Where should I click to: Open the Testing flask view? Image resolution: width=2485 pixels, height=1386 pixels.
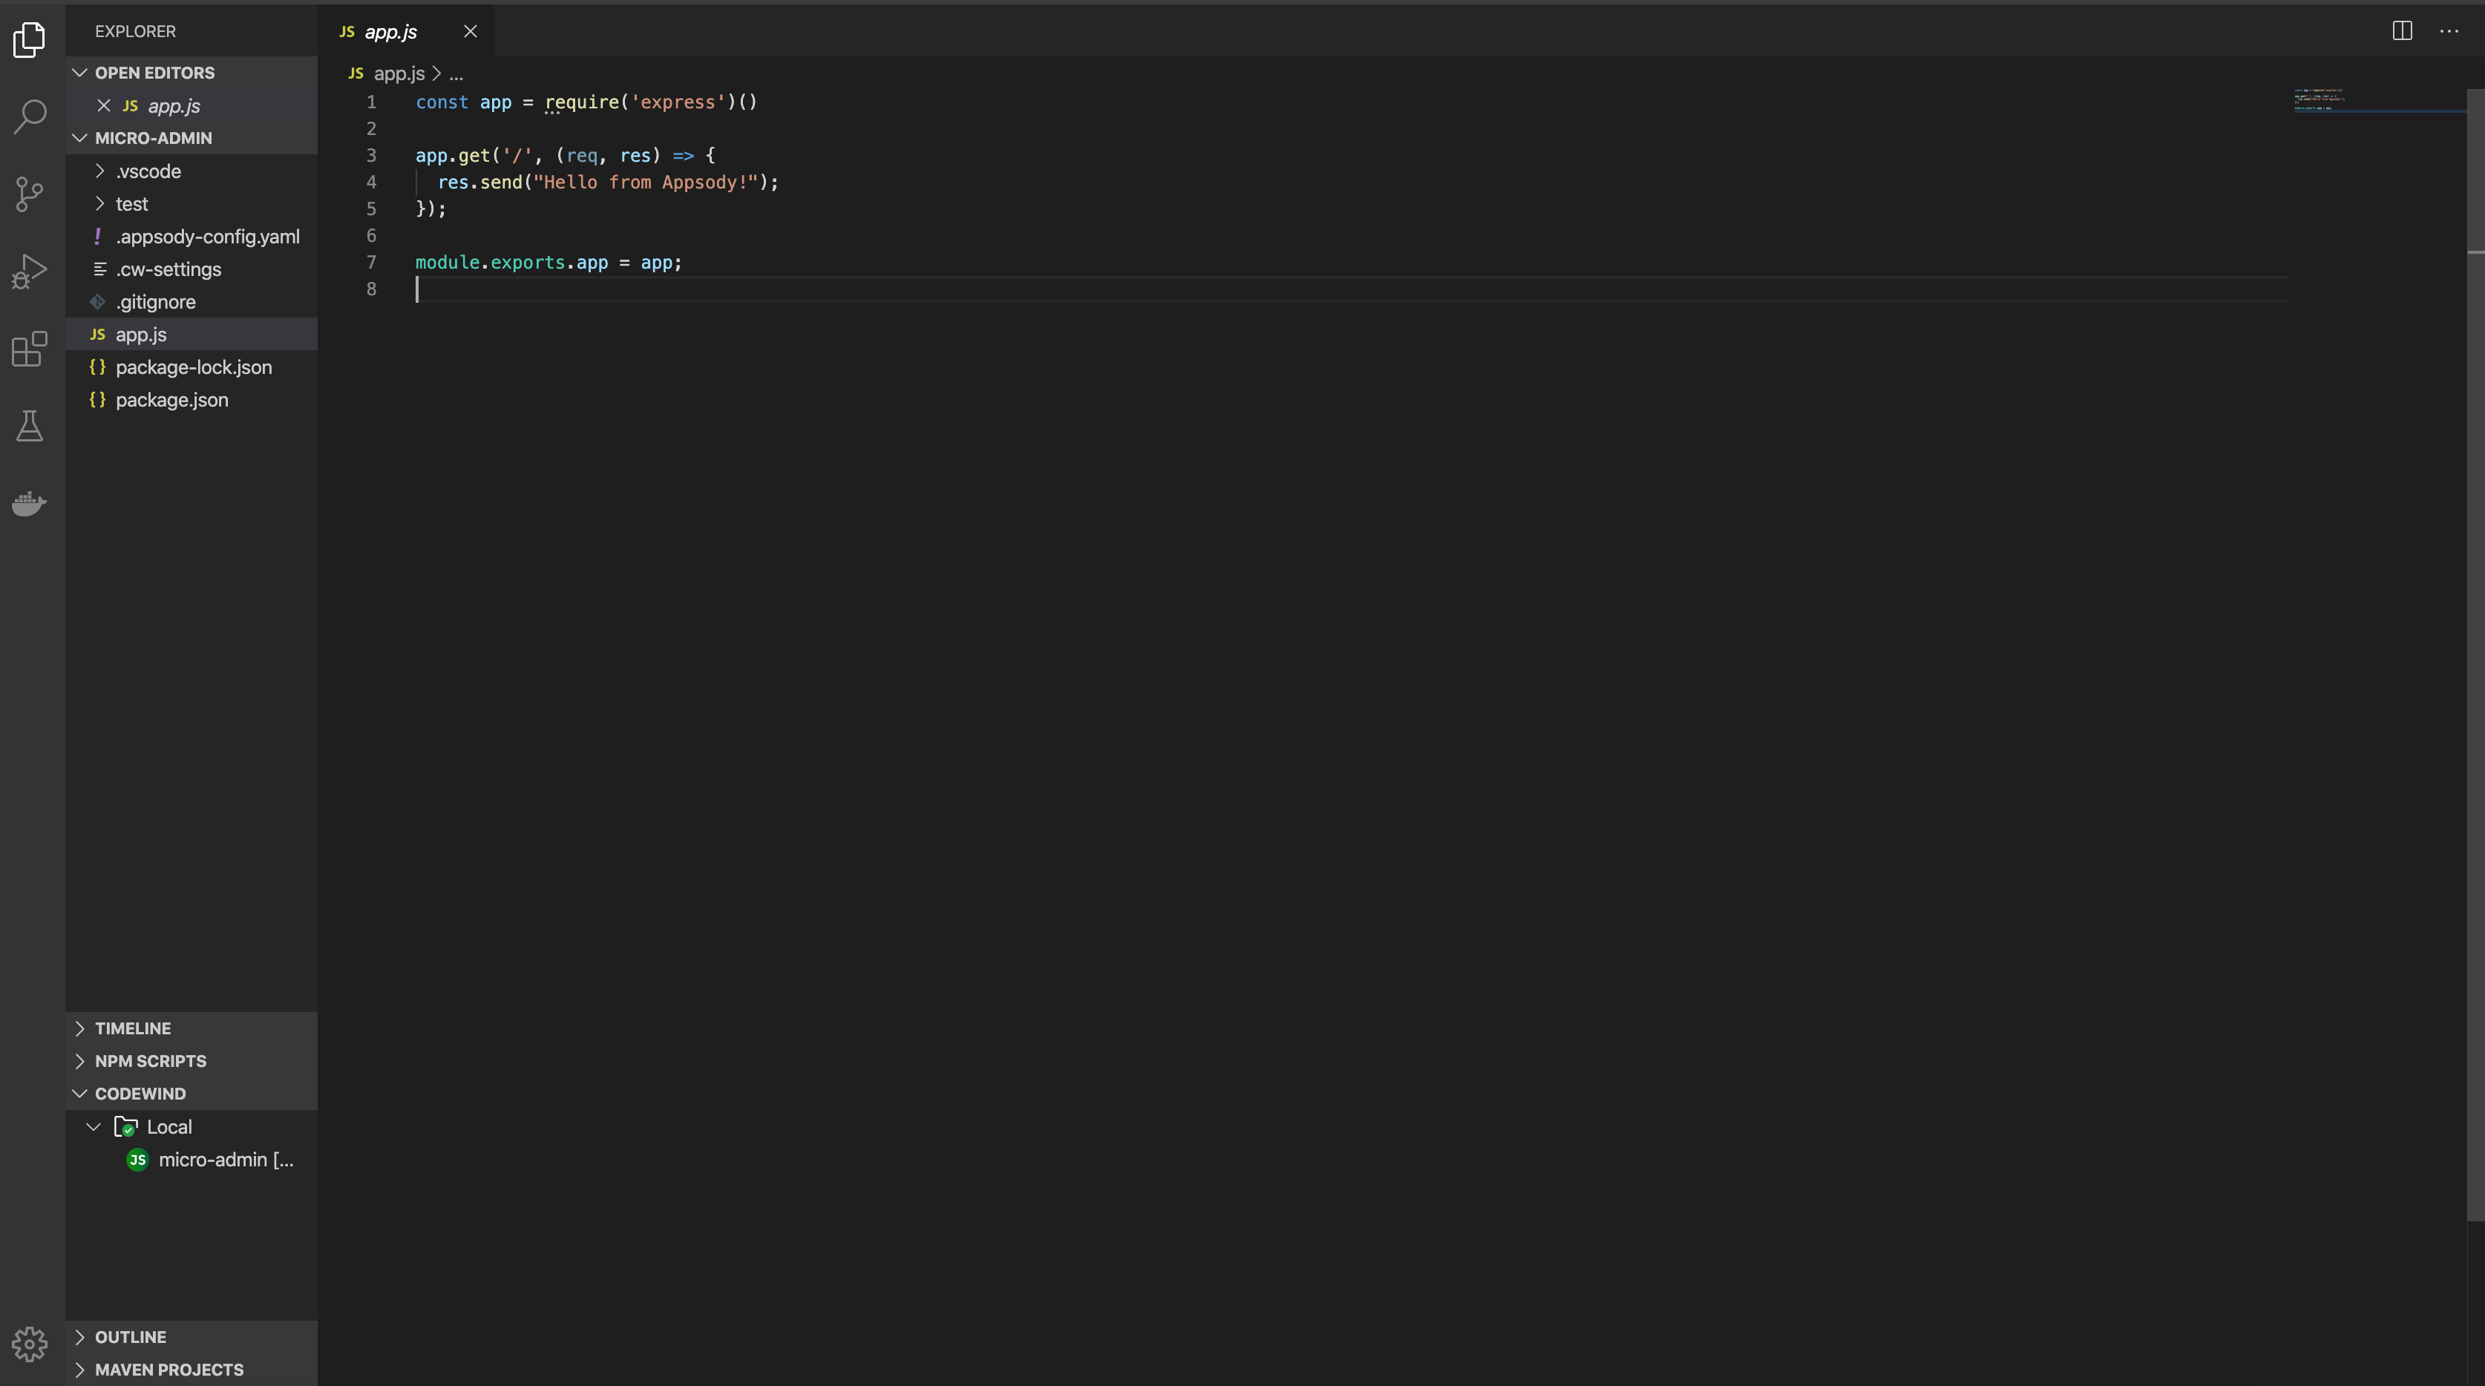[x=30, y=425]
